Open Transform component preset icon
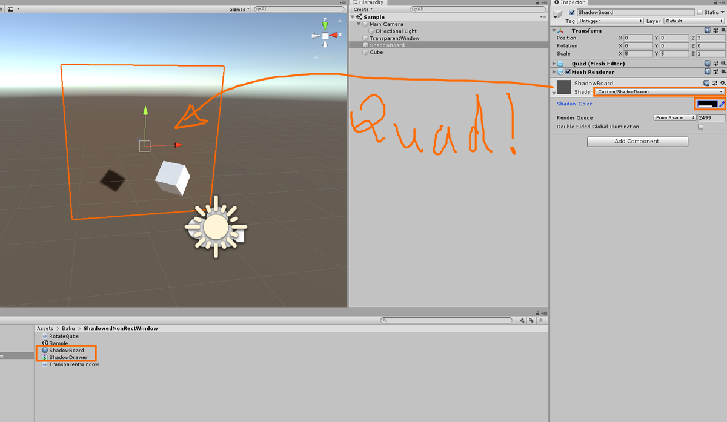Screen dimensions: 727x422 click(x=714, y=30)
